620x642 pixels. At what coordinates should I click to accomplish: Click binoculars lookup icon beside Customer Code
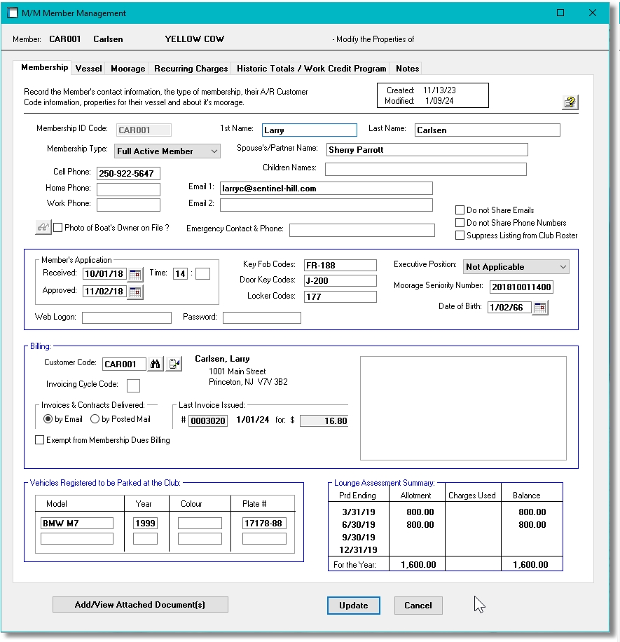(156, 364)
